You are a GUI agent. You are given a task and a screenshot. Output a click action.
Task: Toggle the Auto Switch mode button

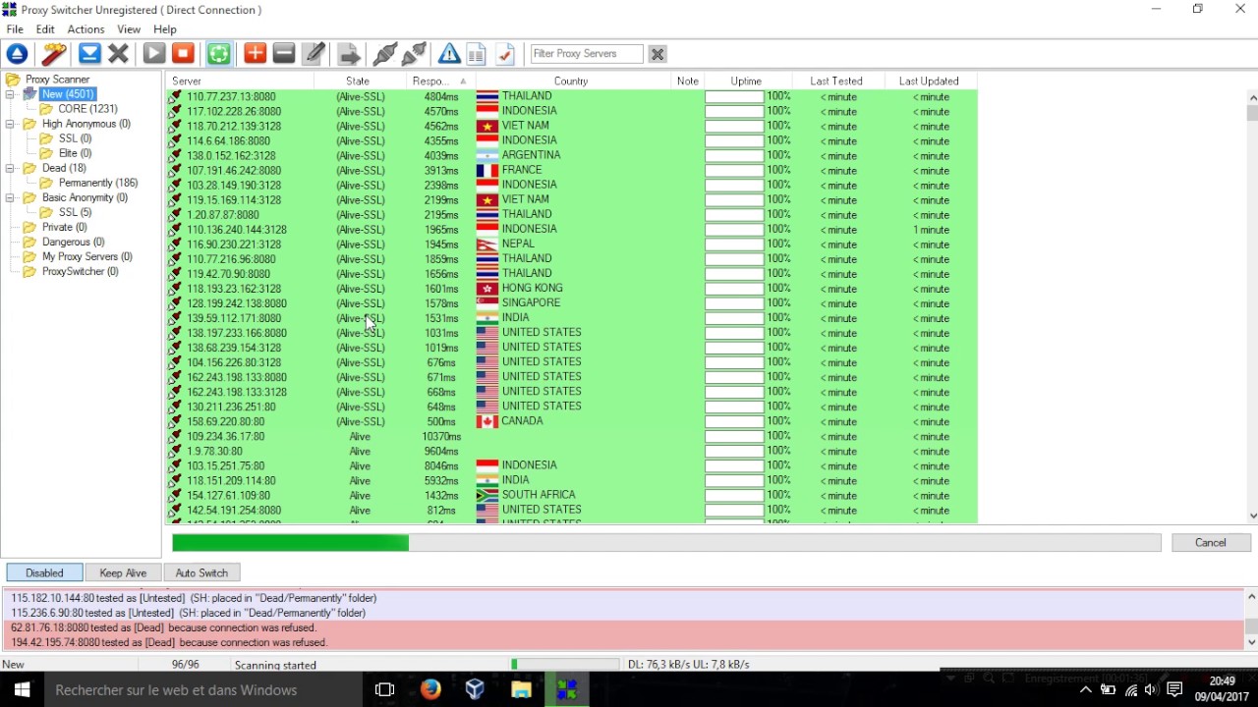[x=201, y=572]
